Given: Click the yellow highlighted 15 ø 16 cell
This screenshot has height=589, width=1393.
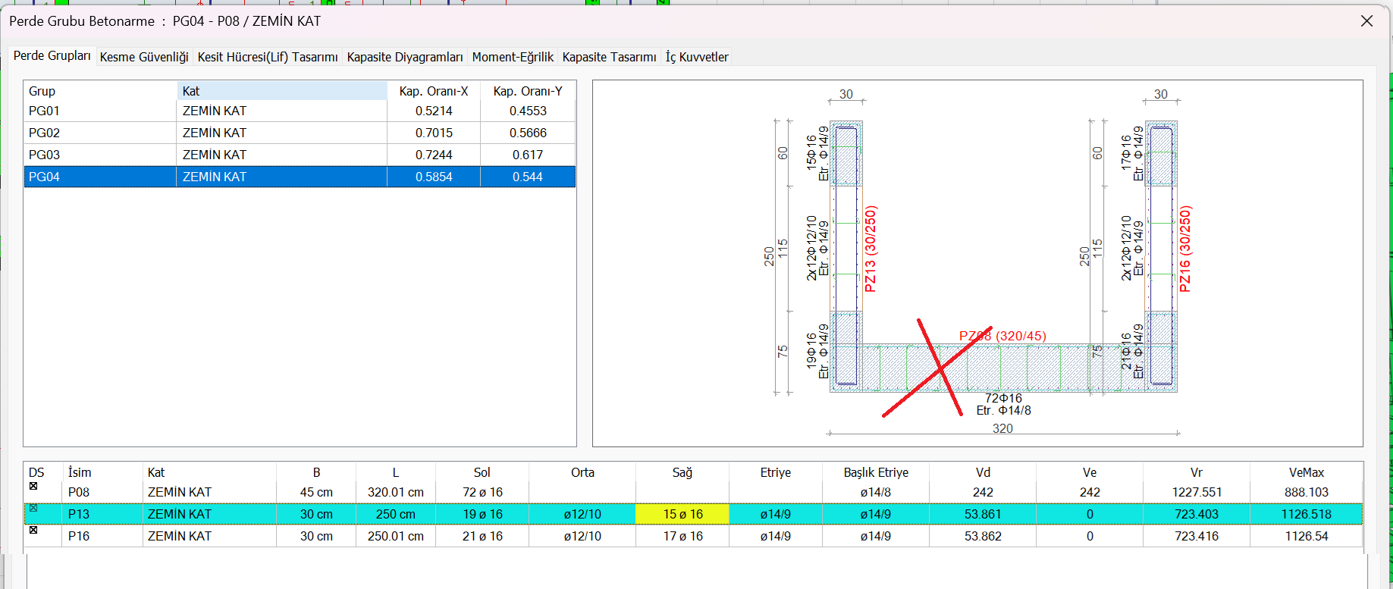Looking at the screenshot, I should [682, 514].
